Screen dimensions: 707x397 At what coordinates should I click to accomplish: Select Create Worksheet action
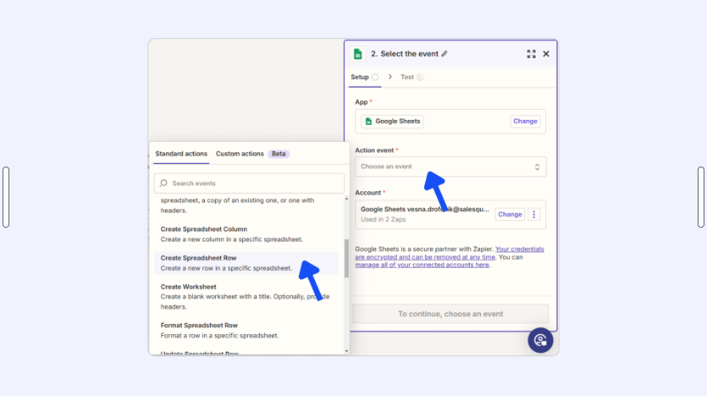click(x=246, y=297)
